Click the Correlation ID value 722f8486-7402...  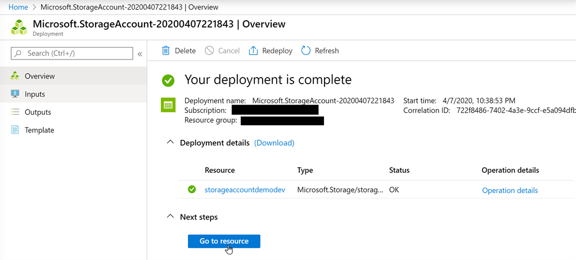(x=516, y=110)
